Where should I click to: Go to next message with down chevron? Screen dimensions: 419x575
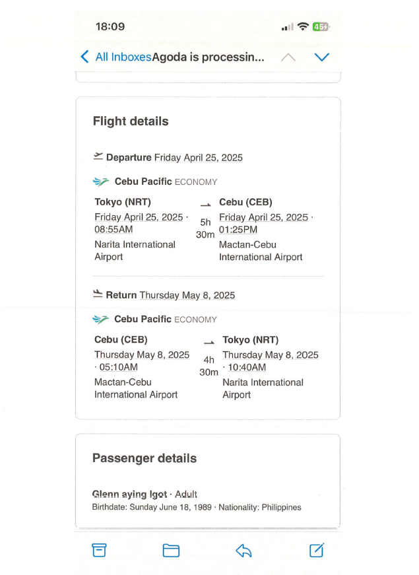pyautogui.click(x=321, y=57)
